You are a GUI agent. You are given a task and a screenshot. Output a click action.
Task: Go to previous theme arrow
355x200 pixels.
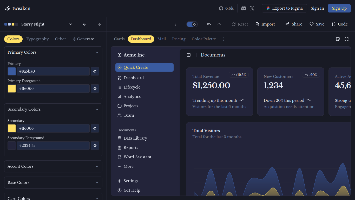pyautogui.click(x=84, y=24)
